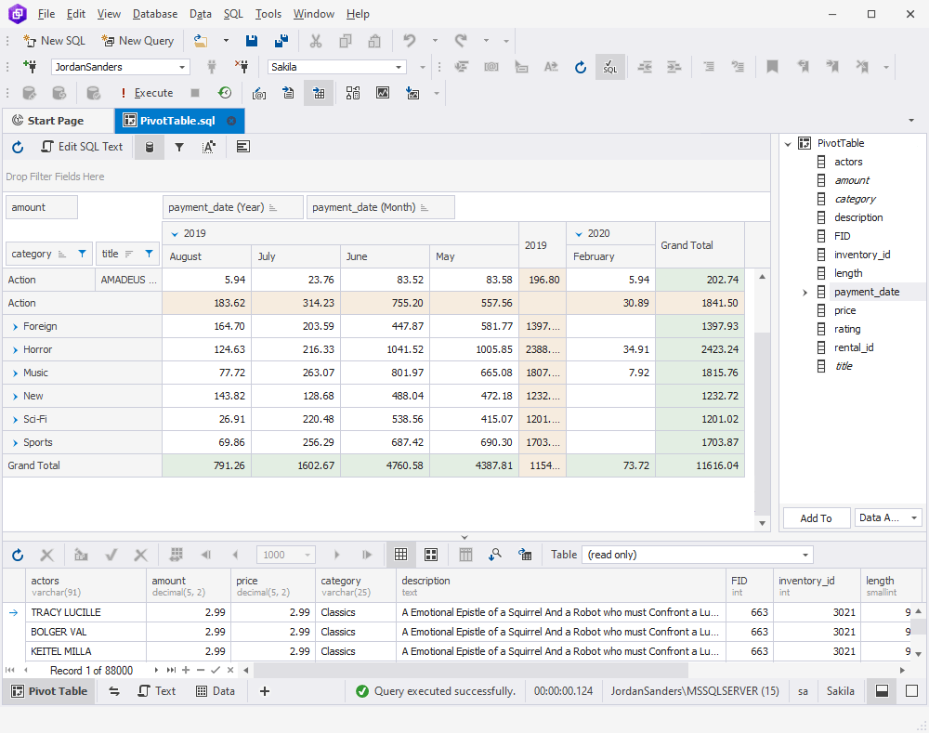Switch to the Start Page tab
Screen dimensions: 929x733
click(59, 121)
